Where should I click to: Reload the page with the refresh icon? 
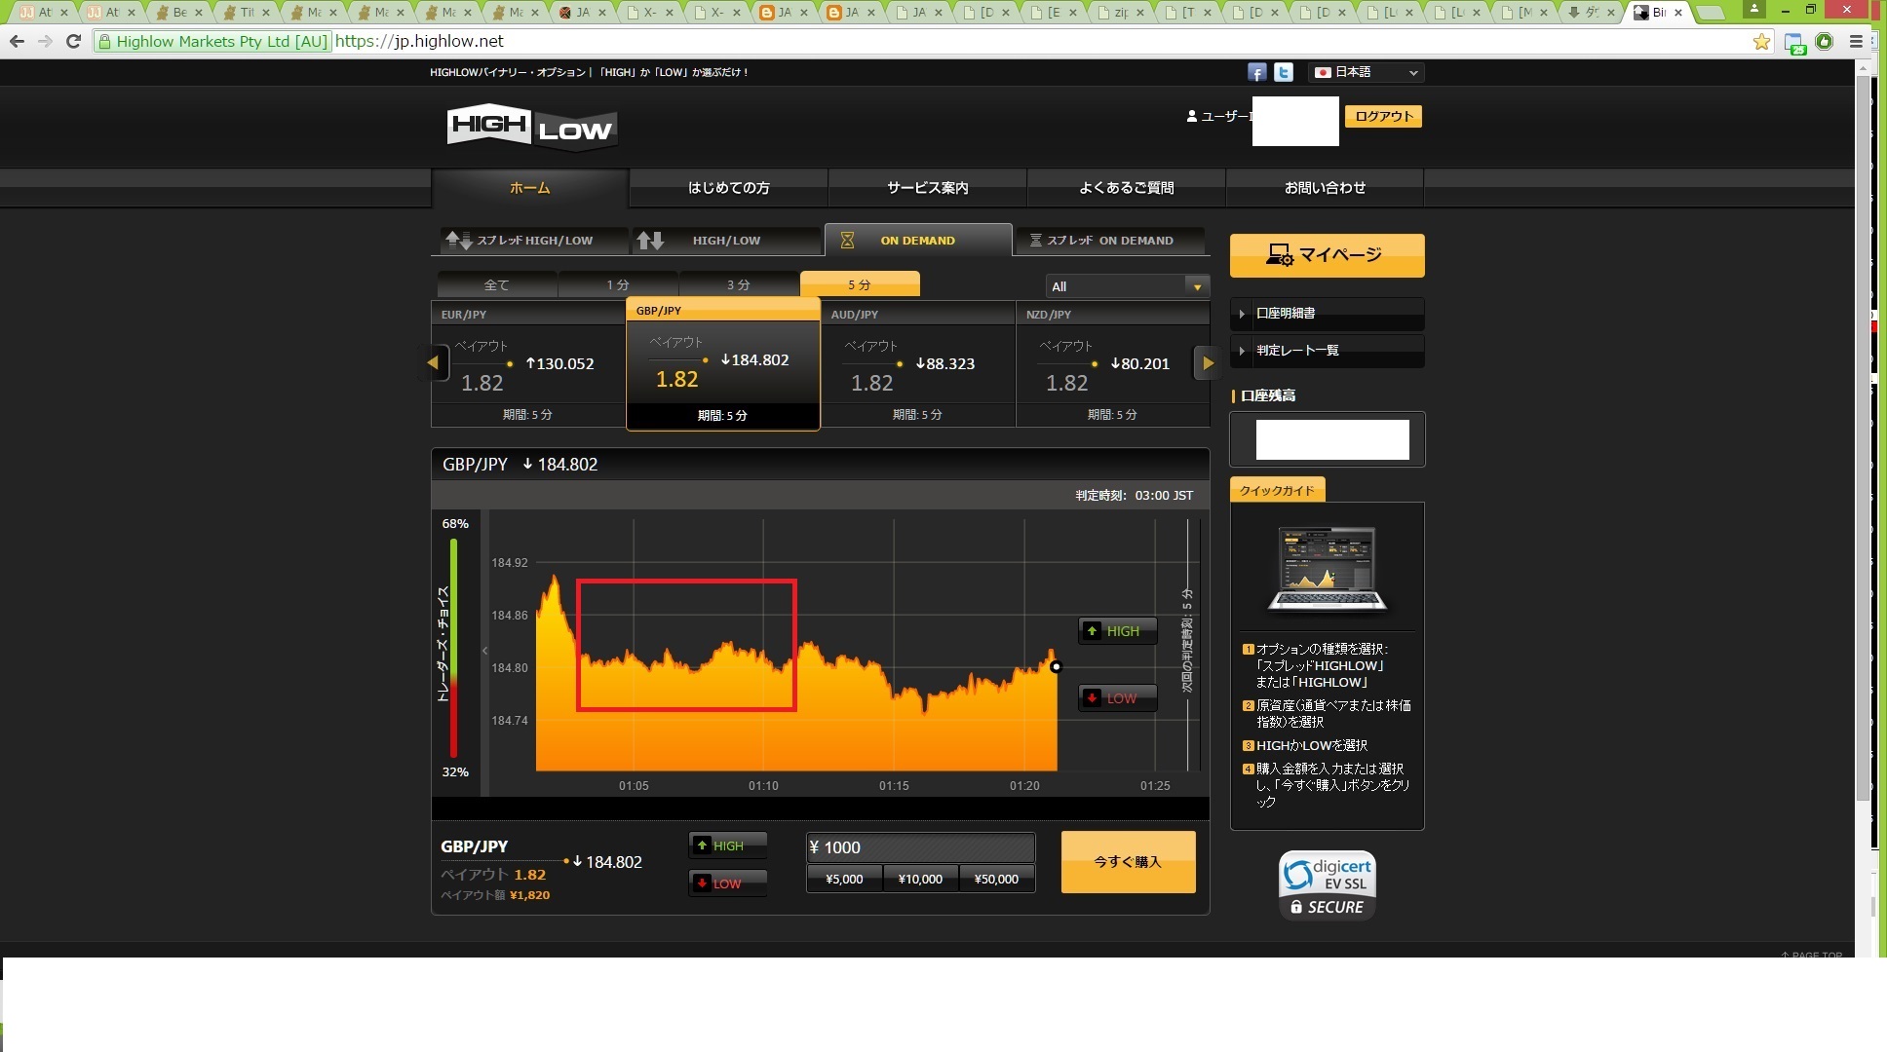[x=73, y=41]
